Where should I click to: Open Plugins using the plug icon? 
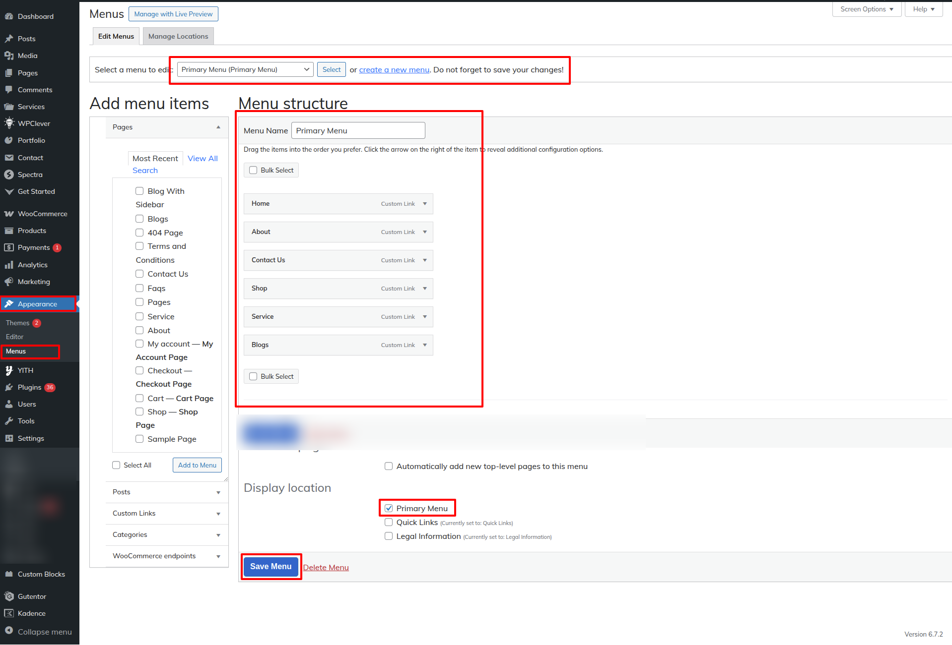(9, 387)
